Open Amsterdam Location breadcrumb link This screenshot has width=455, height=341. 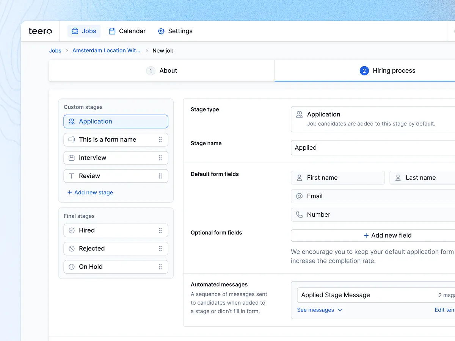106,51
